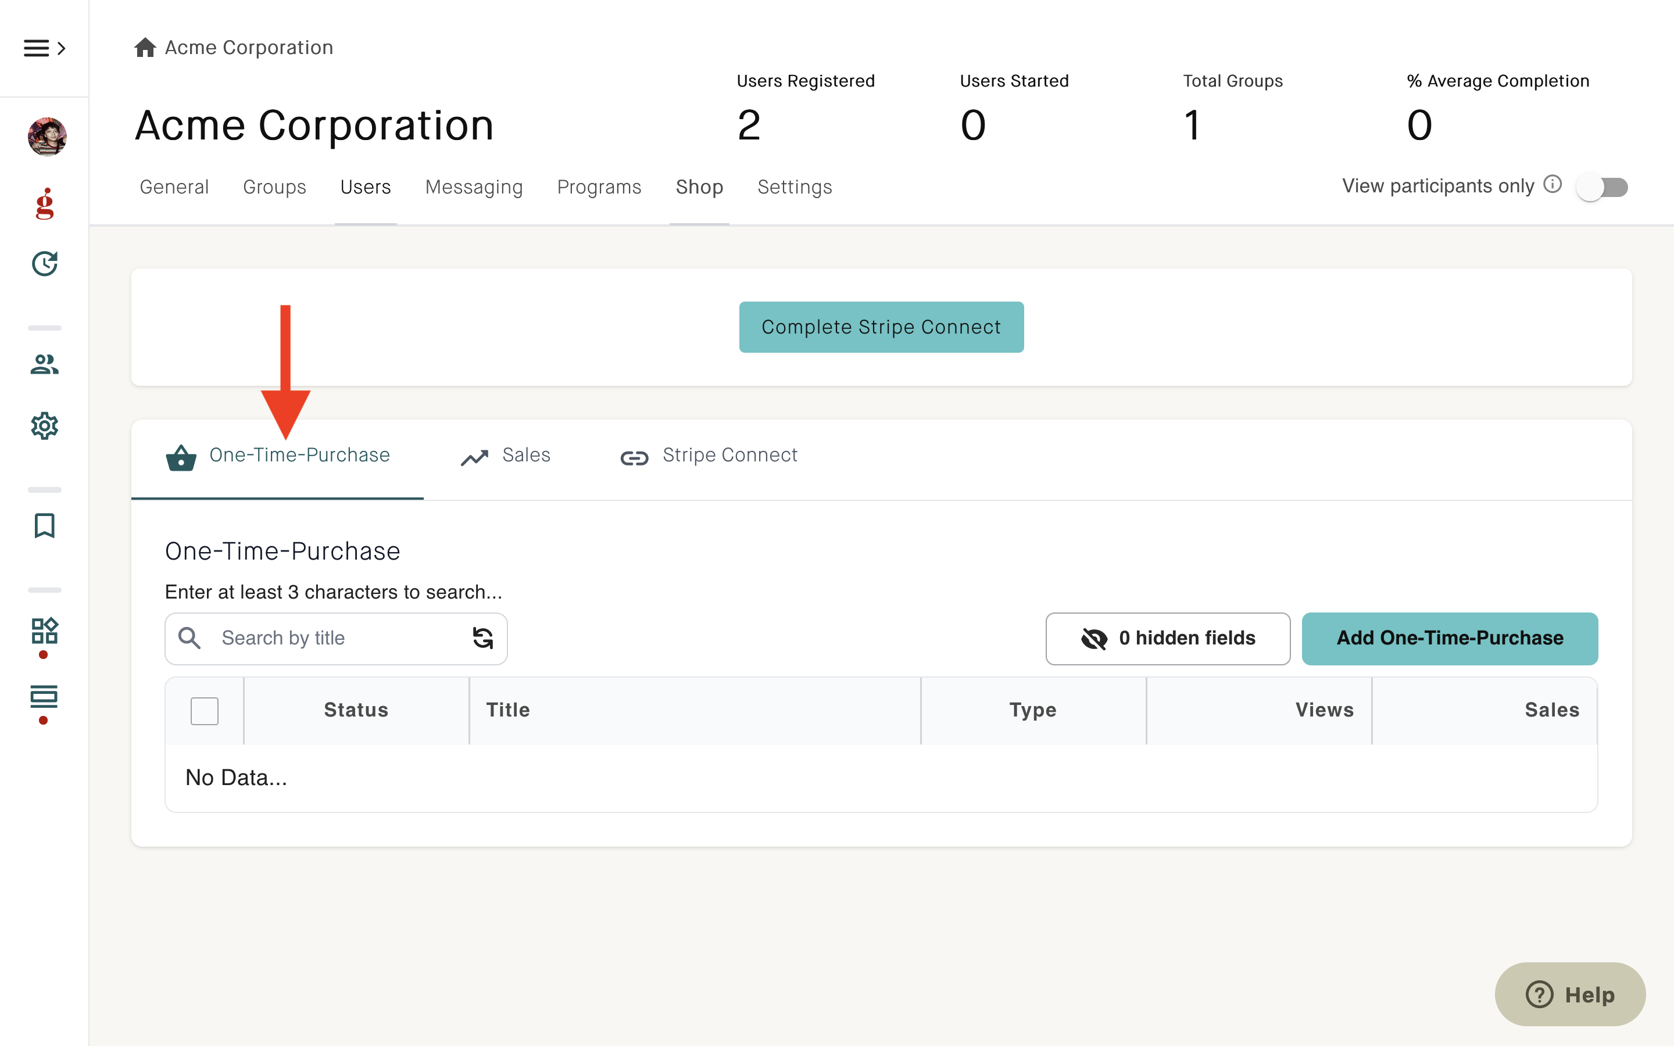Click the Search by title field

coord(336,639)
